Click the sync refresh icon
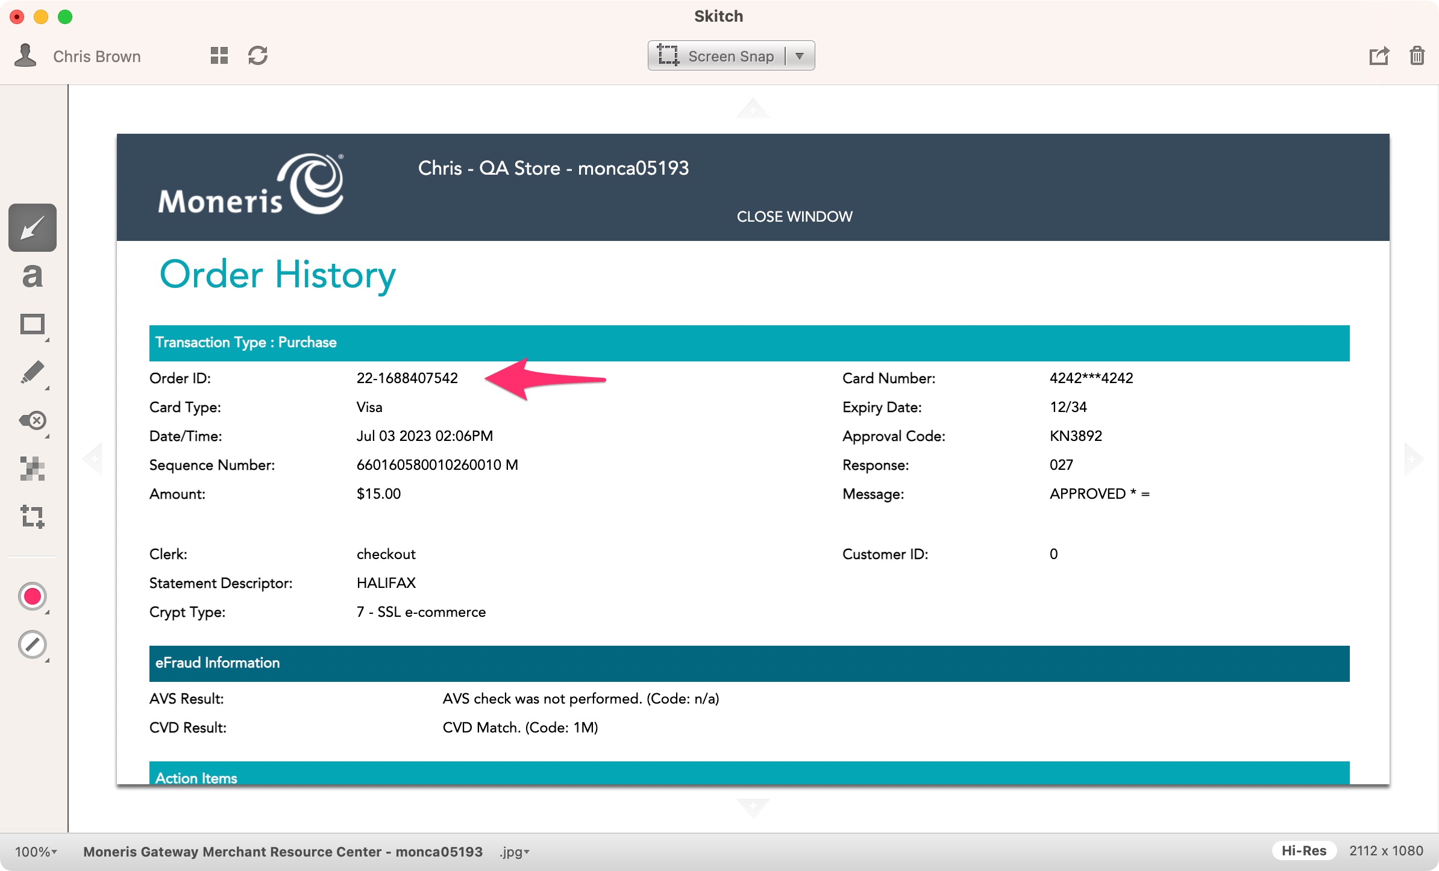This screenshot has height=871, width=1439. tap(258, 56)
